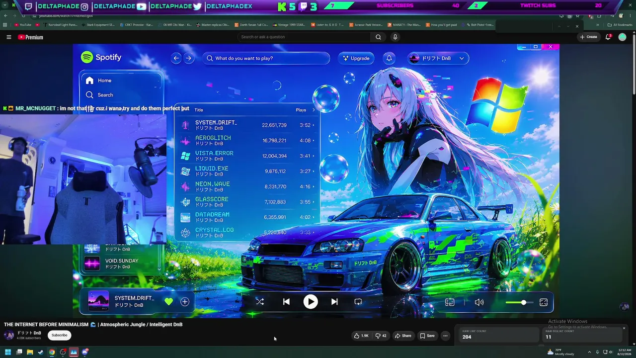Check the taskbar weather widget
The width and height of the screenshot is (636, 358).
561,352
